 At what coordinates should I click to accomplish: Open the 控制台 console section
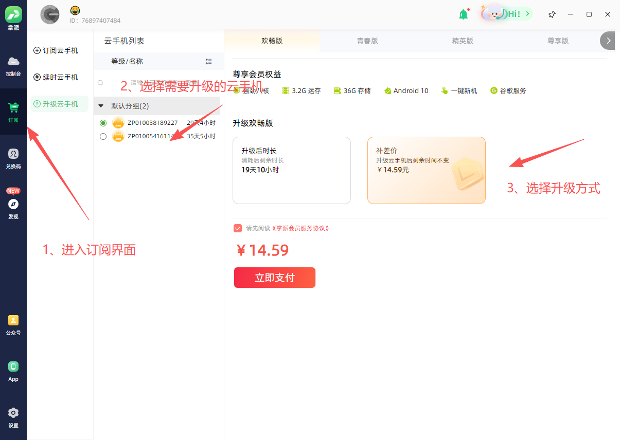[x=13, y=66]
